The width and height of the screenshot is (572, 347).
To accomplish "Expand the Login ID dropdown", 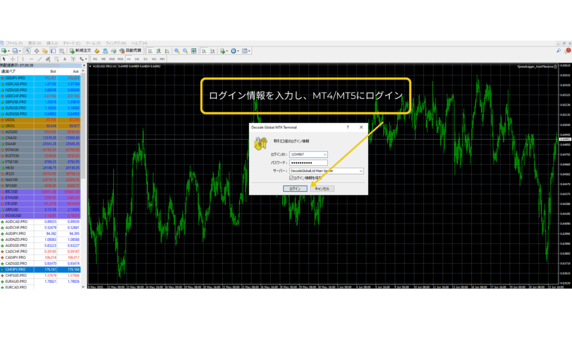I will 325,154.
